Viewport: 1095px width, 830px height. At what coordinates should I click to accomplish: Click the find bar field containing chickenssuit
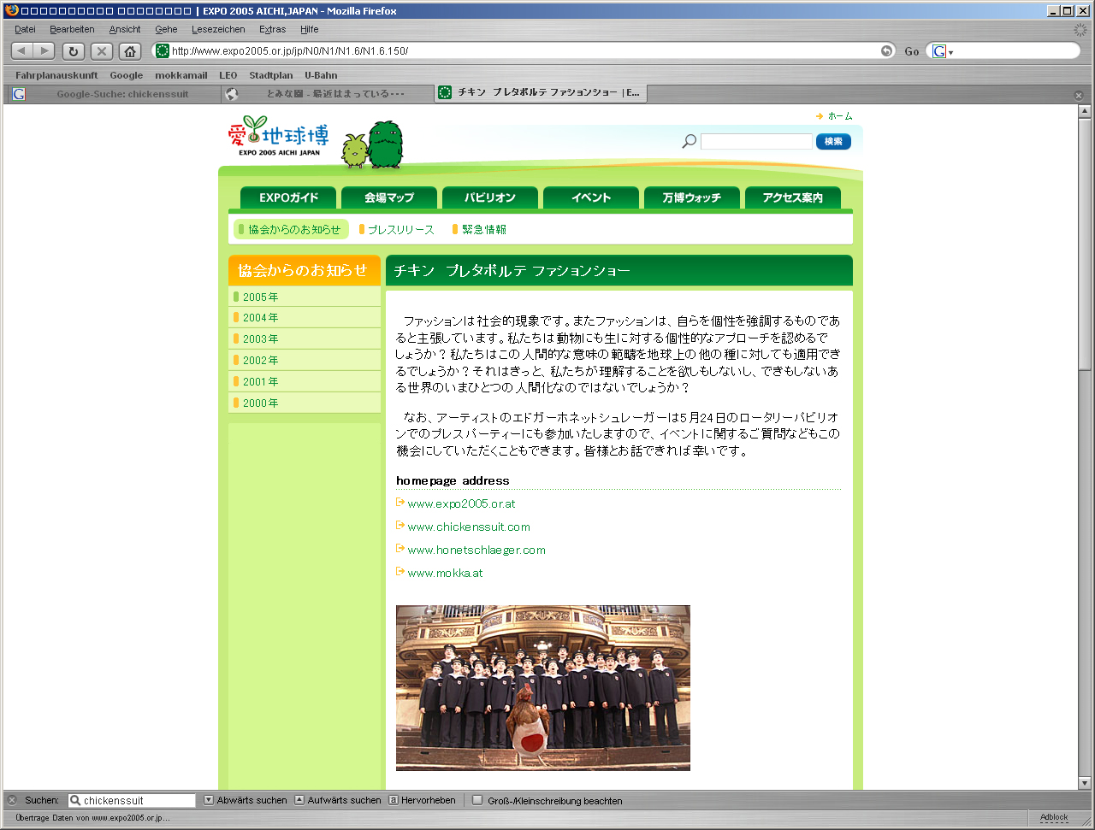(x=132, y=800)
